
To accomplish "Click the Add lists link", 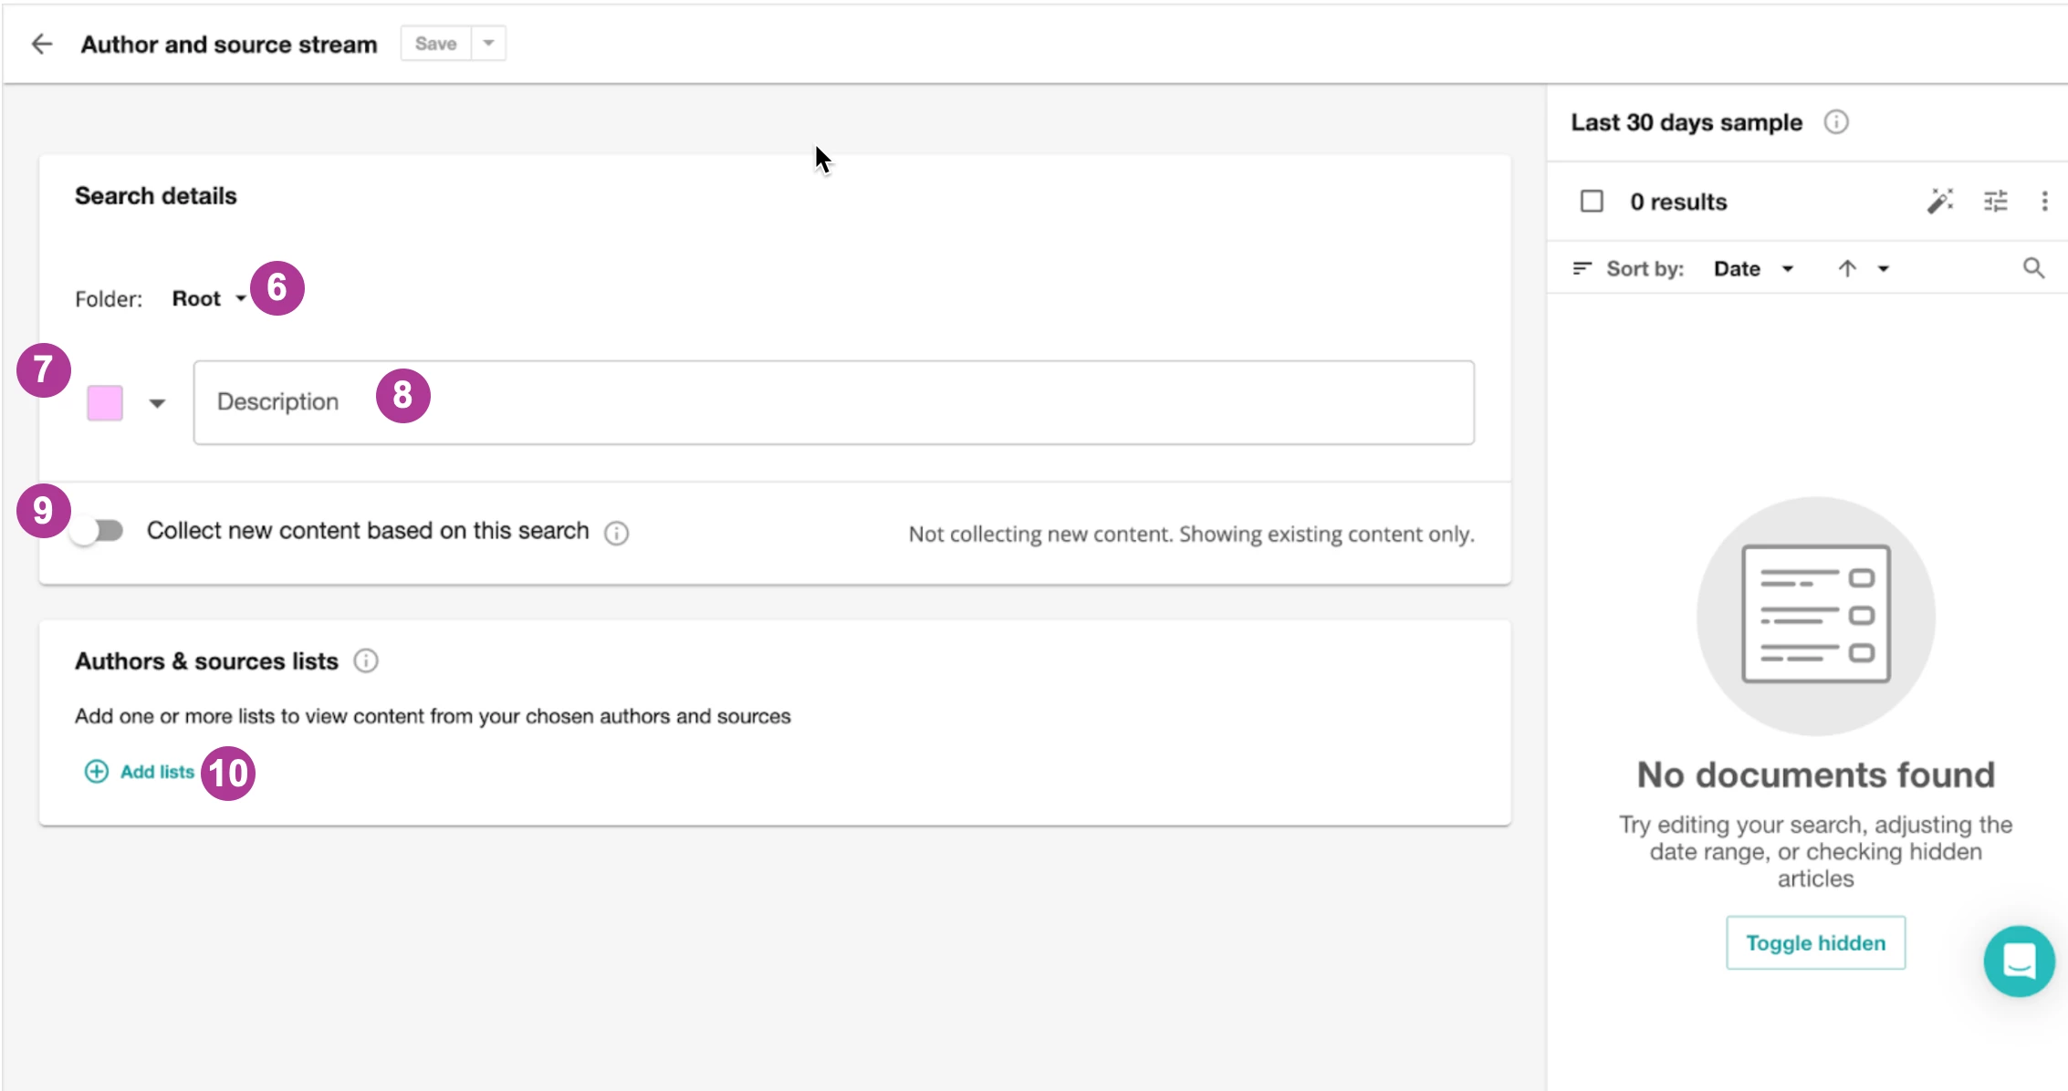I will (x=141, y=772).
